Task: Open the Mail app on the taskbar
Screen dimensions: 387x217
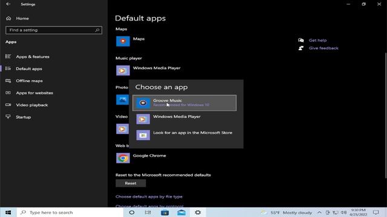Action: click(x=181, y=212)
